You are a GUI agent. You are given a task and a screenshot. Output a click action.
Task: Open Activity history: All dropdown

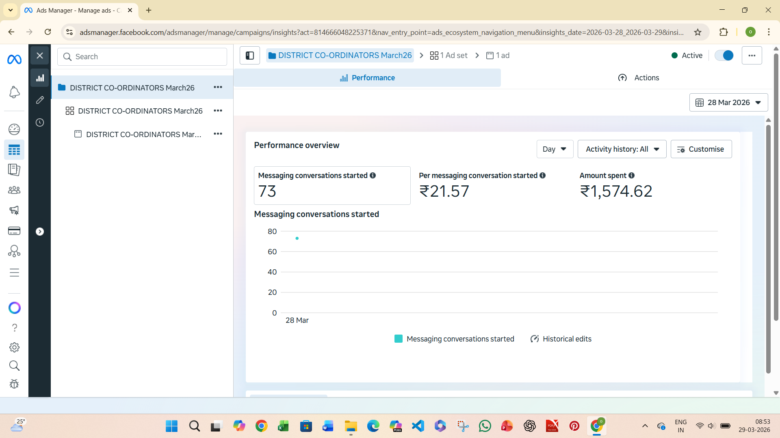[x=622, y=149]
